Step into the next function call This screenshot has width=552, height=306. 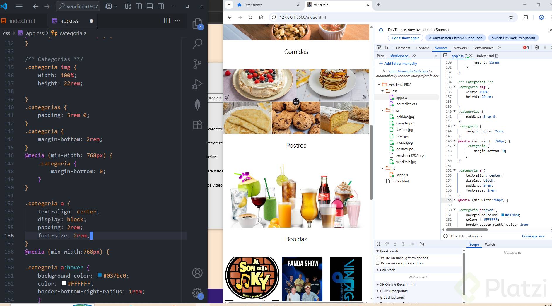coord(395,244)
